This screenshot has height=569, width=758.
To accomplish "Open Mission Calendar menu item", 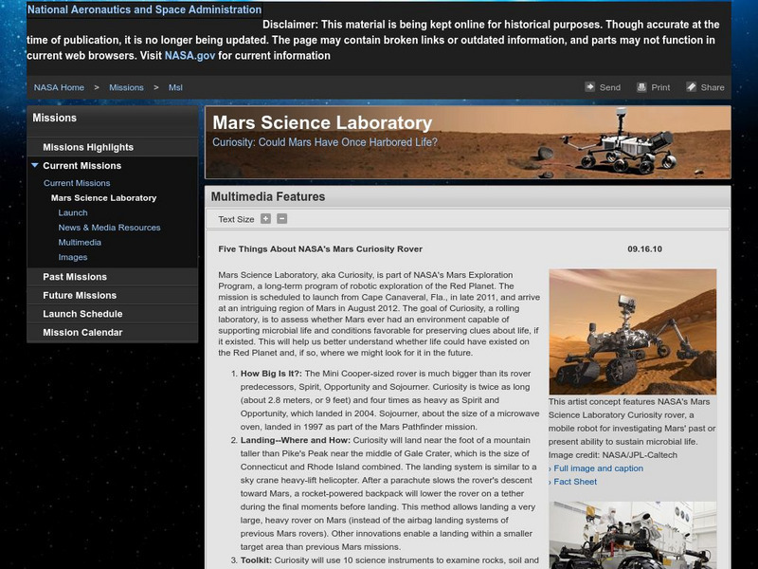I will pos(112,333).
